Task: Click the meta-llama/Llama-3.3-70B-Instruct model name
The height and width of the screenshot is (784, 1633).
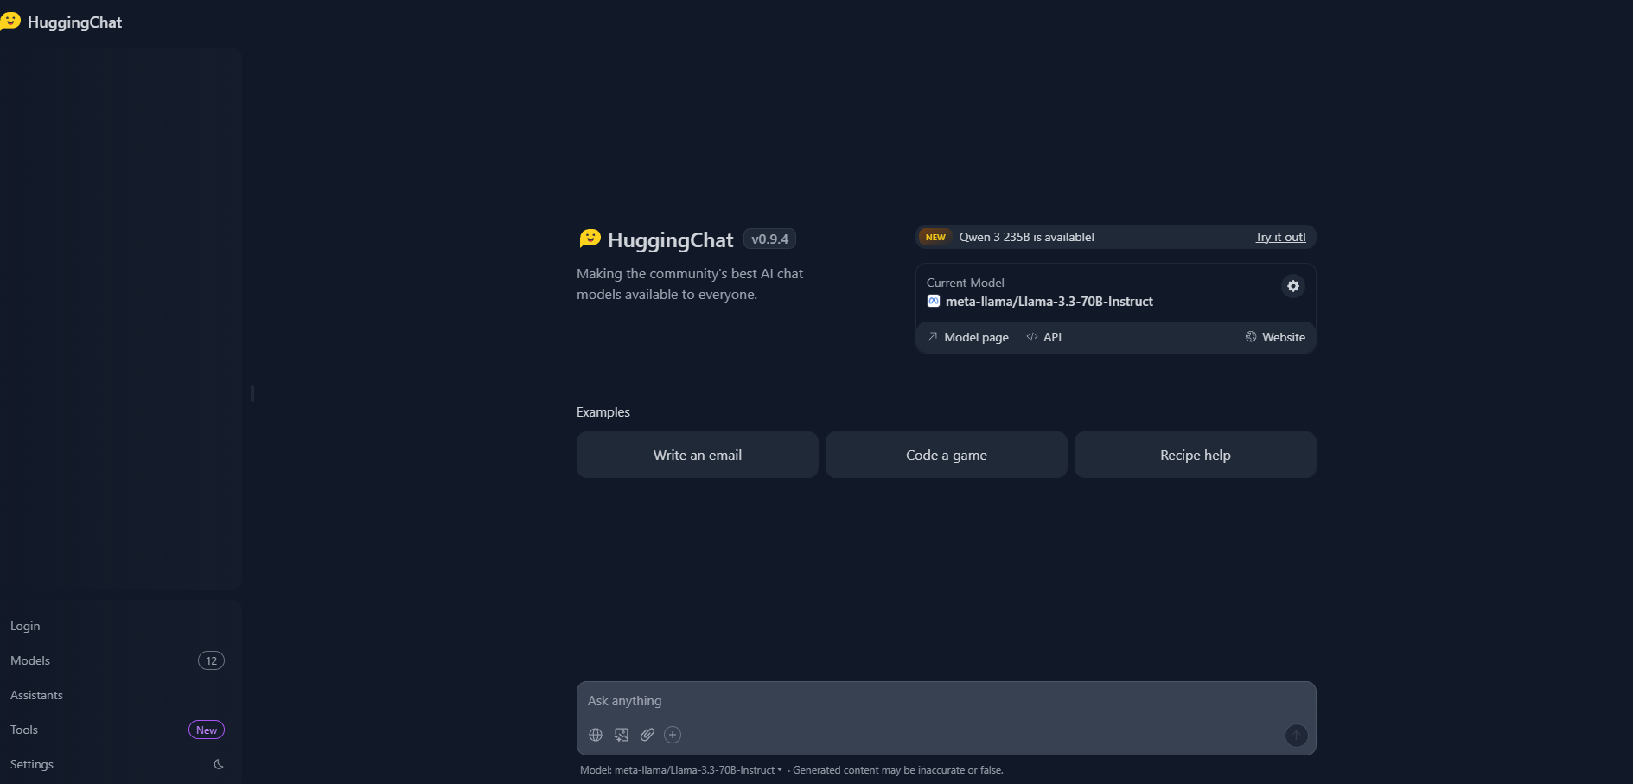Action: coord(1049,302)
